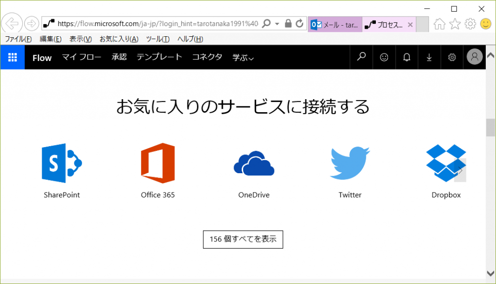Click the Twitter label text
The width and height of the screenshot is (496, 284).
click(x=350, y=195)
